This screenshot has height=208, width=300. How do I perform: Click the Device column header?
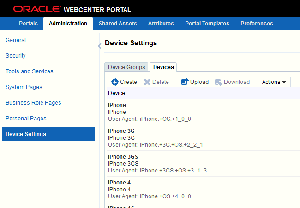pyautogui.click(x=116, y=93)
